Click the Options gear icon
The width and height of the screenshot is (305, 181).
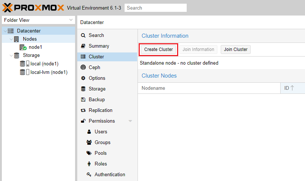point(83,78)
